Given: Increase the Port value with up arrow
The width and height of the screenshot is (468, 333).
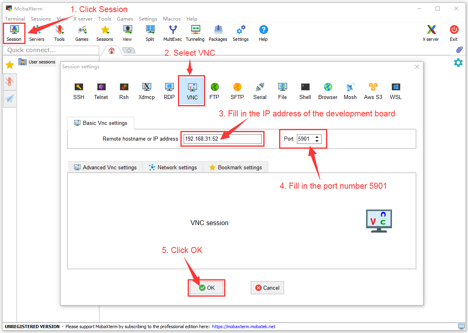Looking at the screenshot, I should tap(317, 137).
